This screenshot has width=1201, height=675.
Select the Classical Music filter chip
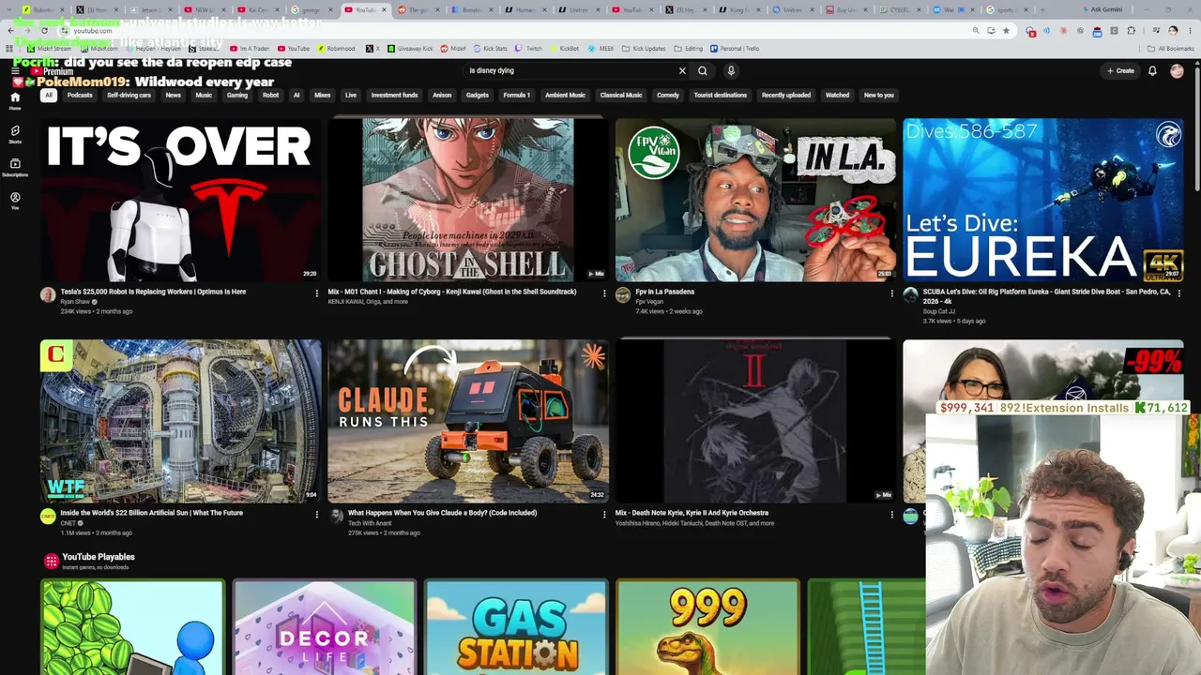(621, 95)
